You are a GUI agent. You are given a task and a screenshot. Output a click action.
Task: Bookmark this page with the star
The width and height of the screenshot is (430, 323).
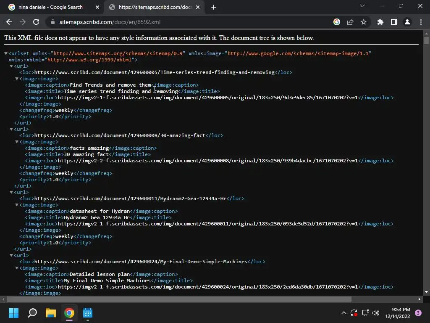[x=364, y=22]
